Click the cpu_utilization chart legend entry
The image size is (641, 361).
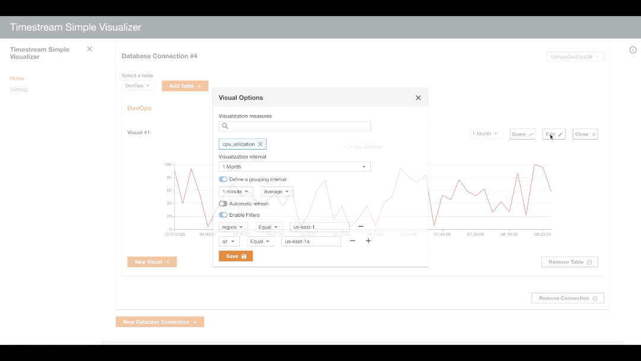[363, 147]
